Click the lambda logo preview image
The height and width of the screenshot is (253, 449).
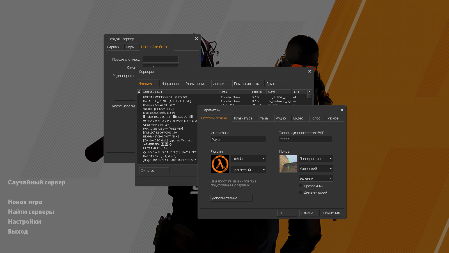coord(220,164)
